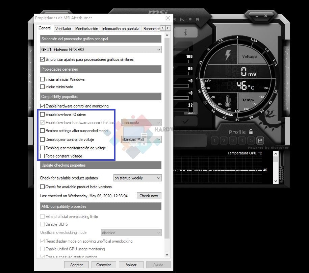Screen dimensions: 309x273
Task: Click the Aceptar button
Action: (76, 265)
